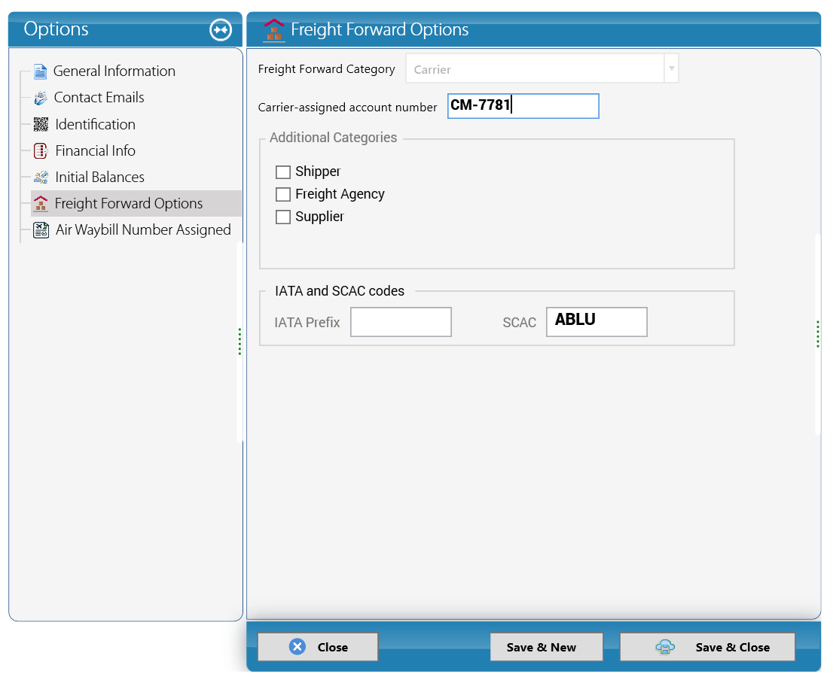
Task: Click the "Carrier-assigned account number" label
Action: click(348, 108)
